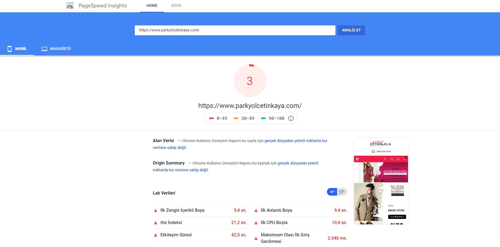Click the Lab Verileri section heading
This screenshot has width=500, height=247.
coord(164,193)
